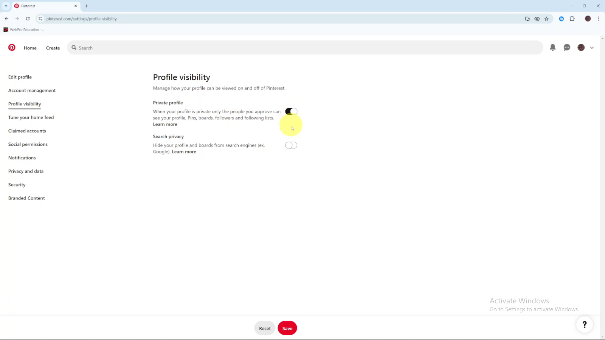Click the Pinterest logo icon

coord(12,48)
